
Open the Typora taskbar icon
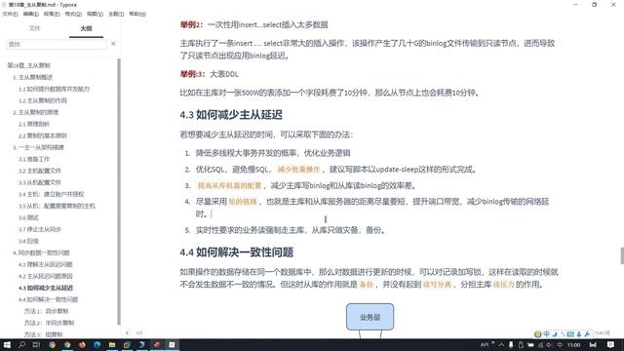(x=172, y=345)
